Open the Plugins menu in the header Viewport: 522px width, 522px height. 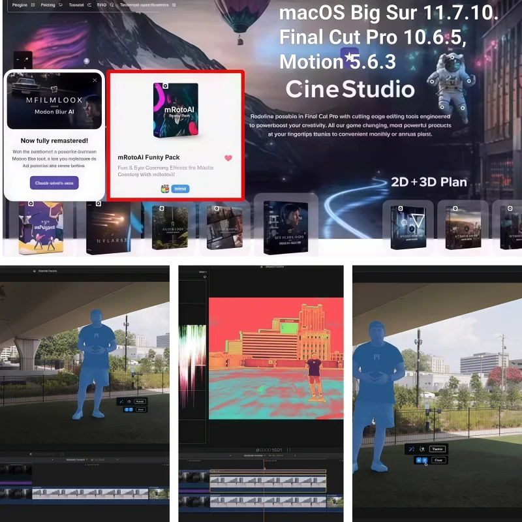(x=21, y=4)
